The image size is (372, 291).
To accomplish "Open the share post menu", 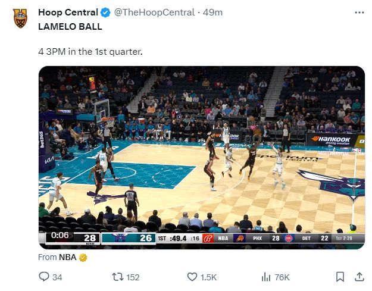I will tap(359, 277).
